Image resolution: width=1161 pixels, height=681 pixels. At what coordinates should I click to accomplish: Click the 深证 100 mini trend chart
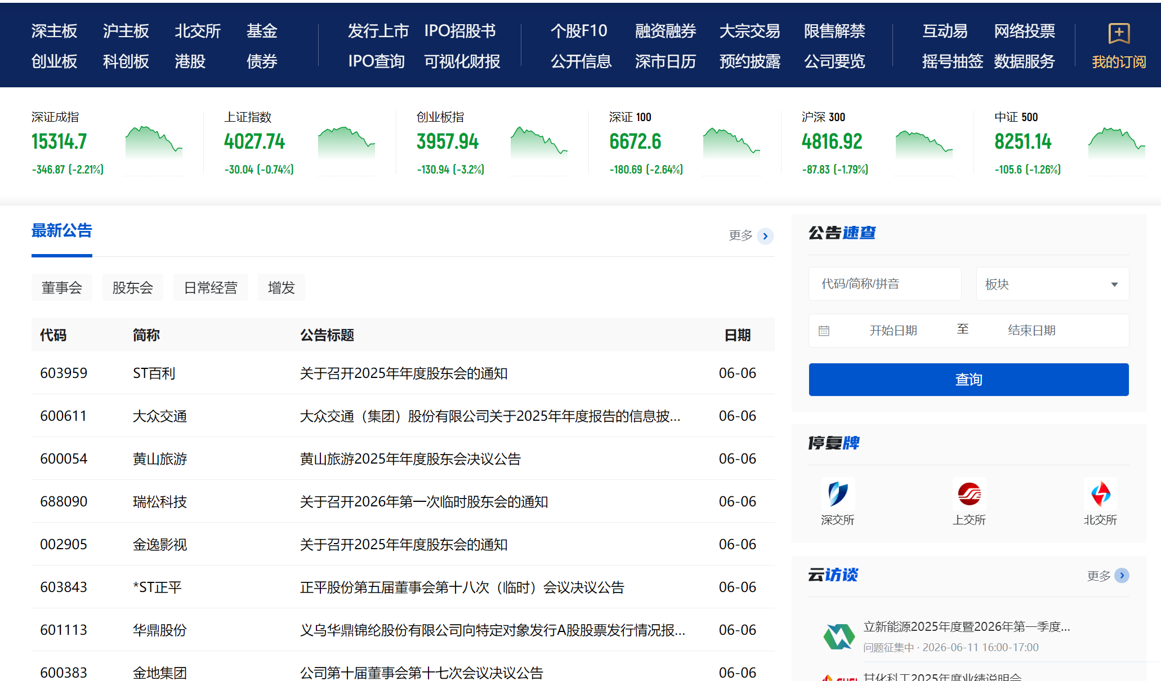(x=731, y=143)
